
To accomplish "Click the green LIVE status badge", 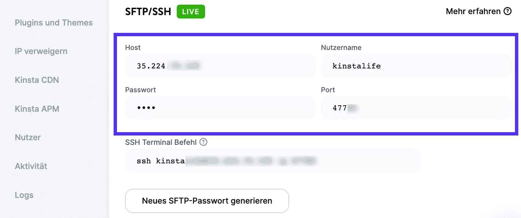I will 191,11.
